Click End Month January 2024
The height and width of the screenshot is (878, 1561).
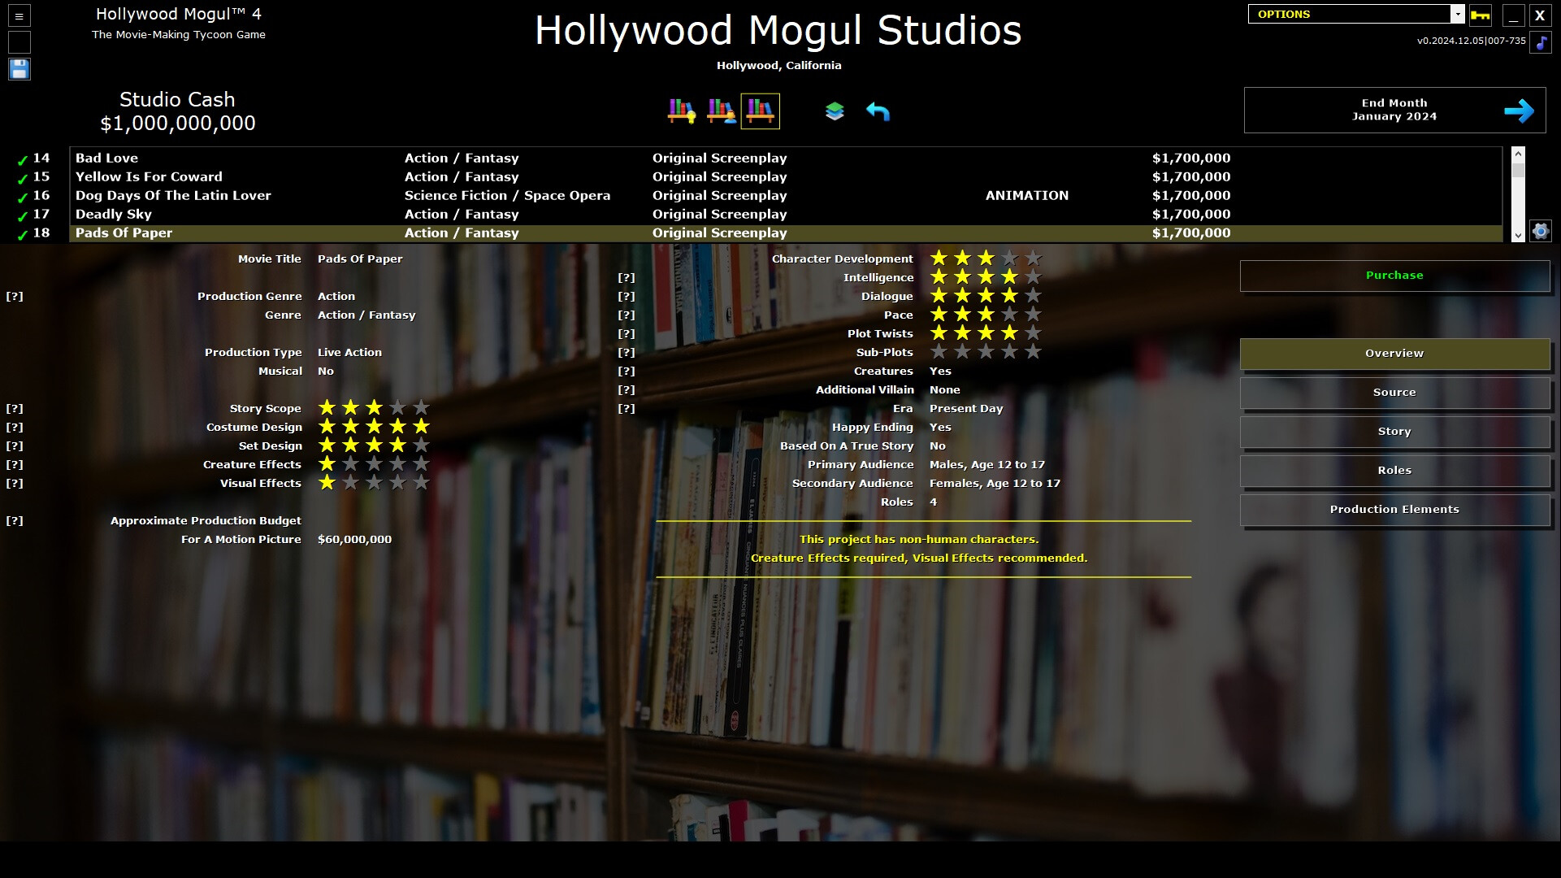click(1394, 110)
